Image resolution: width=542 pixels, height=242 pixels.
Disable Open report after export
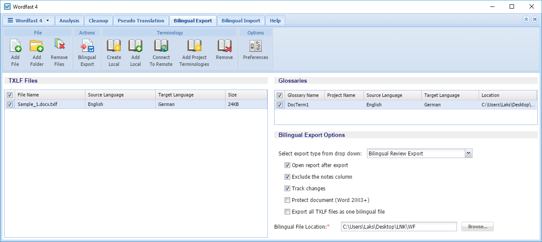(x=287, y=165)
